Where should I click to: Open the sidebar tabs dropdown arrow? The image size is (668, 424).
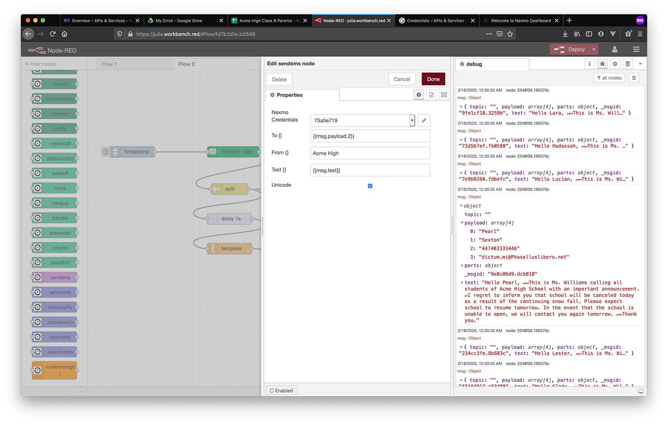(x=640, y=64)
